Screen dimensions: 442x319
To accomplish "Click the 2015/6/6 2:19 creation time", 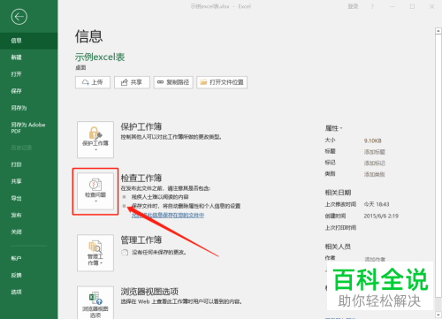I will click(381, 216).
